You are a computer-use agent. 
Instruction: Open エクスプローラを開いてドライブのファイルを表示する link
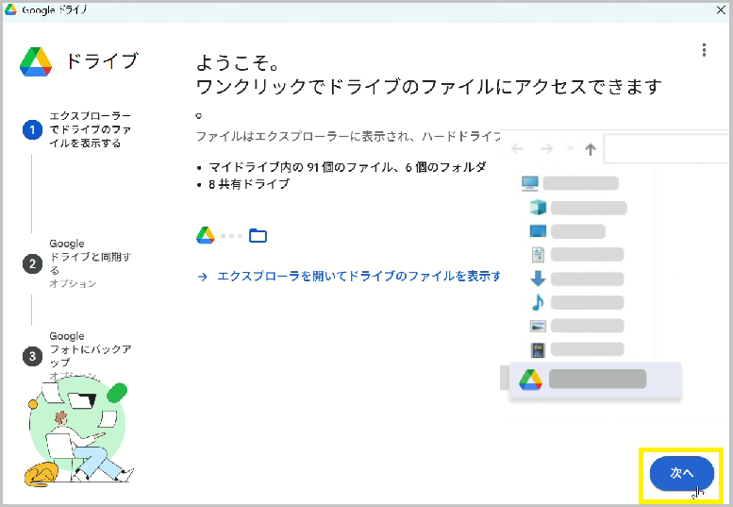coord(358,277)
